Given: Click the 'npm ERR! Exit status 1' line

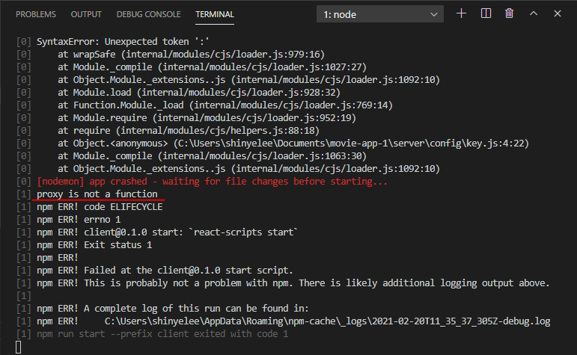Looking at the screenshot, I should pyautogui.click(x=94, y=245).
